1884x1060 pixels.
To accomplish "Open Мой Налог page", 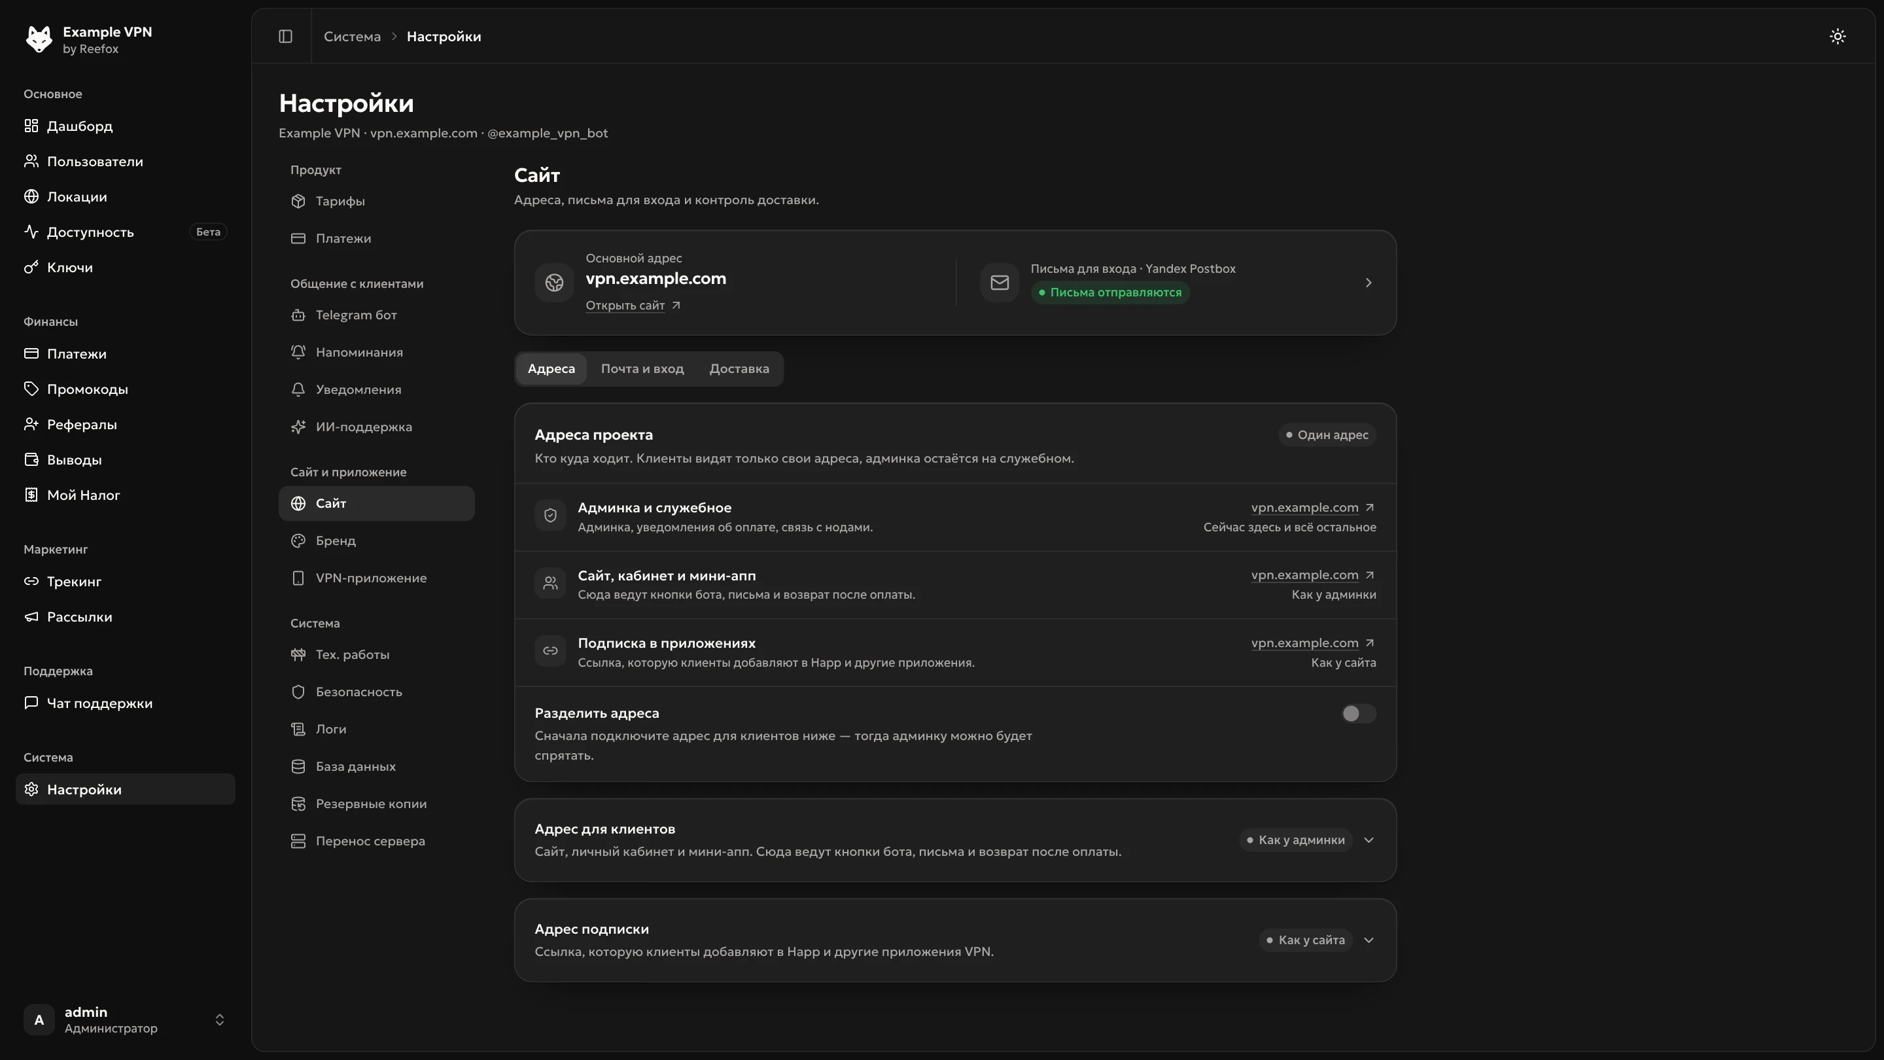I will [x=125, y=495].
